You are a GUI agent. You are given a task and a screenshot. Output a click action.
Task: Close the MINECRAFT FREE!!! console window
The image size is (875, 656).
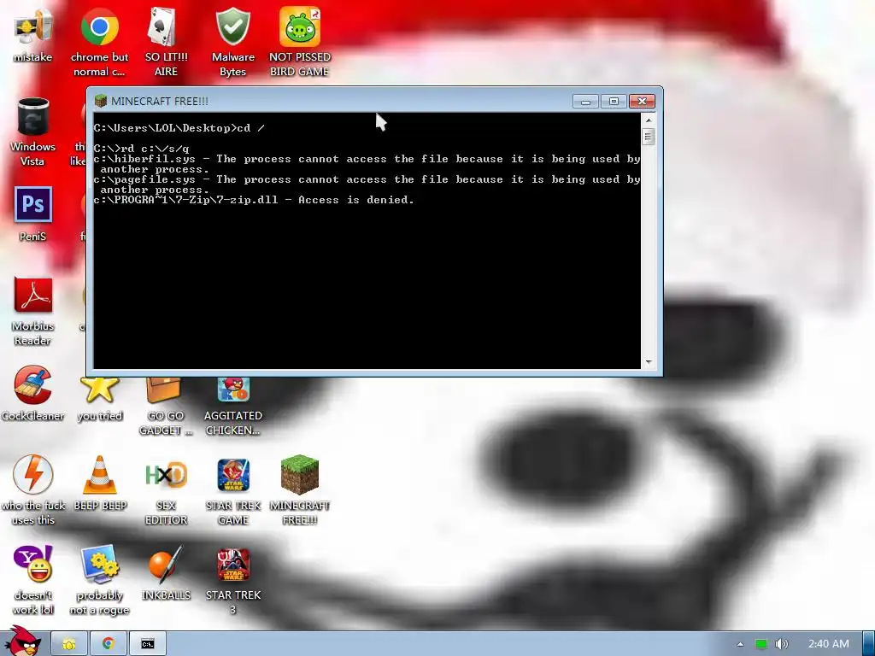coord(643,102)
